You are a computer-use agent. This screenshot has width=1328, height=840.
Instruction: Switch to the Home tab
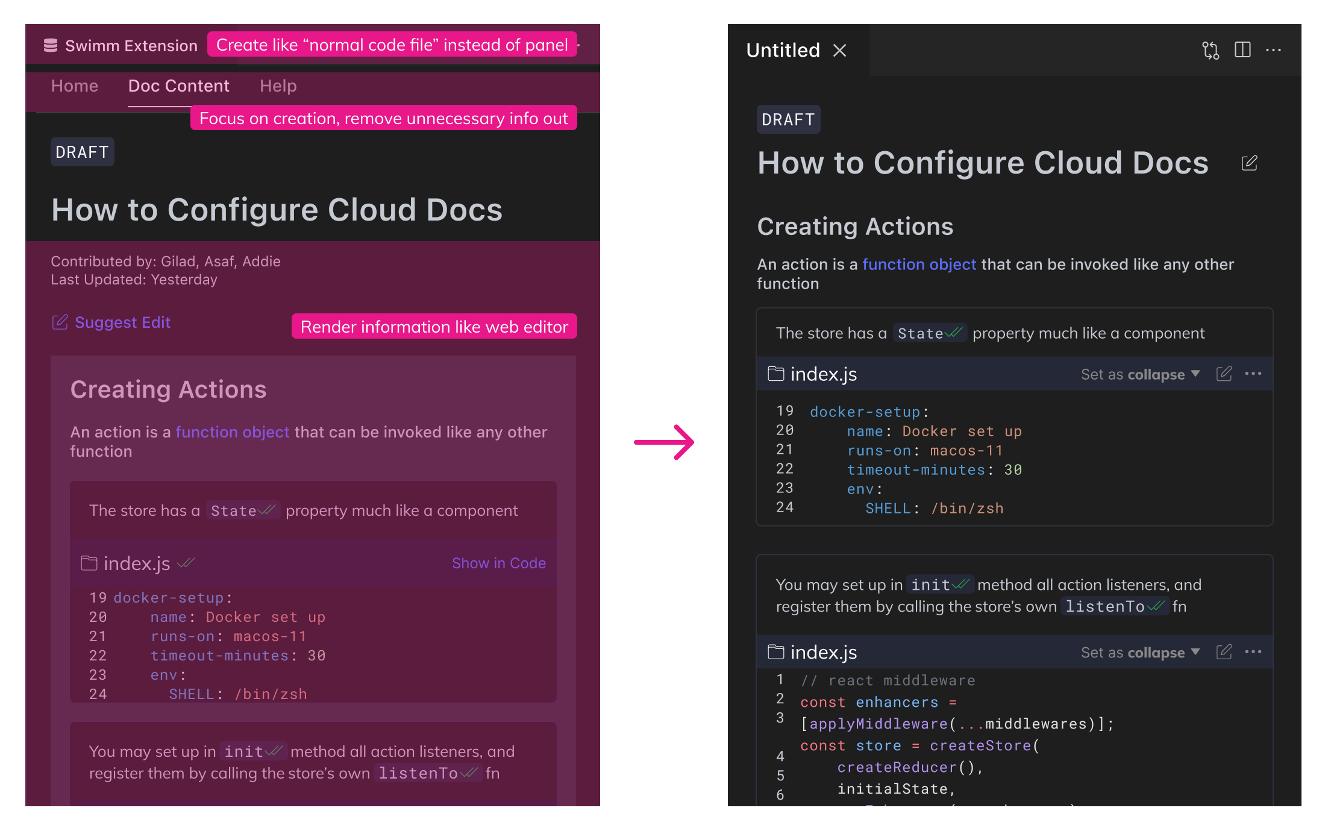(75, 86)
